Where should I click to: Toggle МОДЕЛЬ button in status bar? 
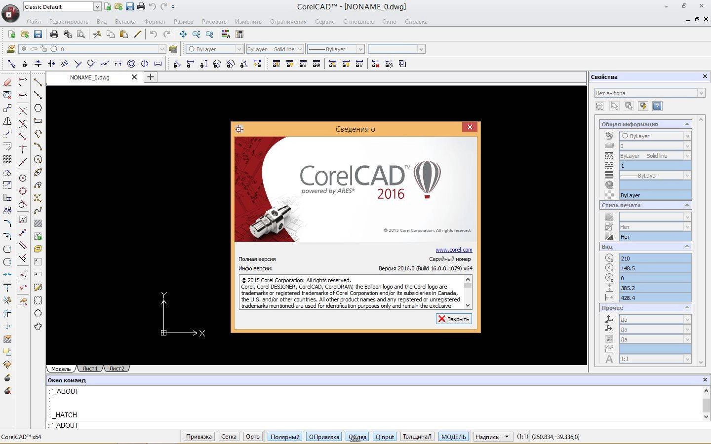click(x=453, y=437)
